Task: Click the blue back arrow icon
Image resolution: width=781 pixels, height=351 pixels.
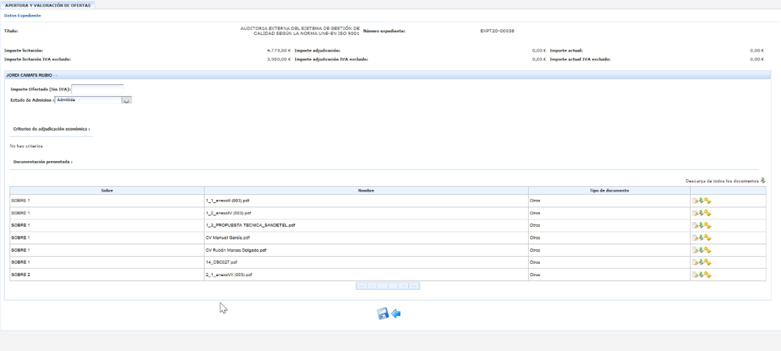Action: [396, 314]
